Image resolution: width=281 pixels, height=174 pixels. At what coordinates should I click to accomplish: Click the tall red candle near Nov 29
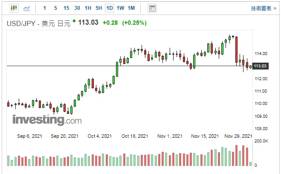point(236,49)
